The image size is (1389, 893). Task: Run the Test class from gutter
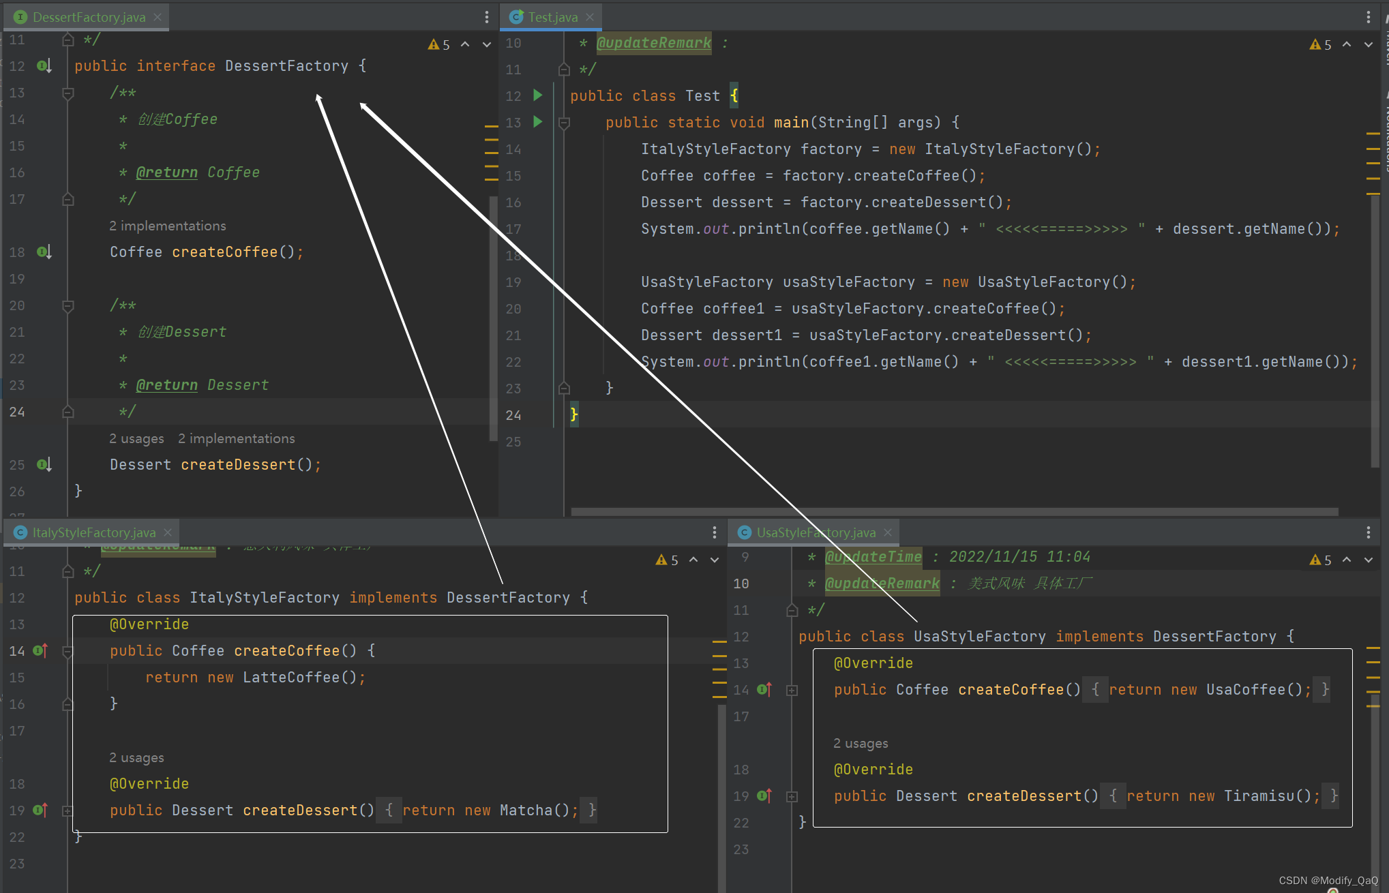538,95
